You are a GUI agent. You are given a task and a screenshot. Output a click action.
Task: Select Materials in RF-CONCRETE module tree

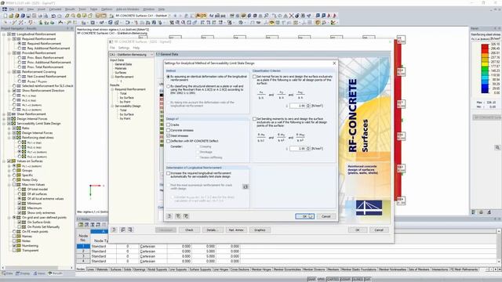[121, 68]
